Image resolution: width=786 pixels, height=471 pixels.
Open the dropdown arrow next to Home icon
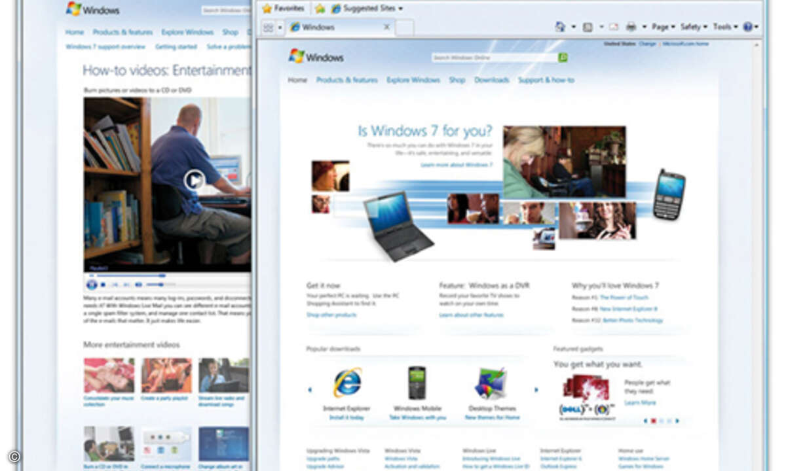pyautogui.click(x=573, y=27)
